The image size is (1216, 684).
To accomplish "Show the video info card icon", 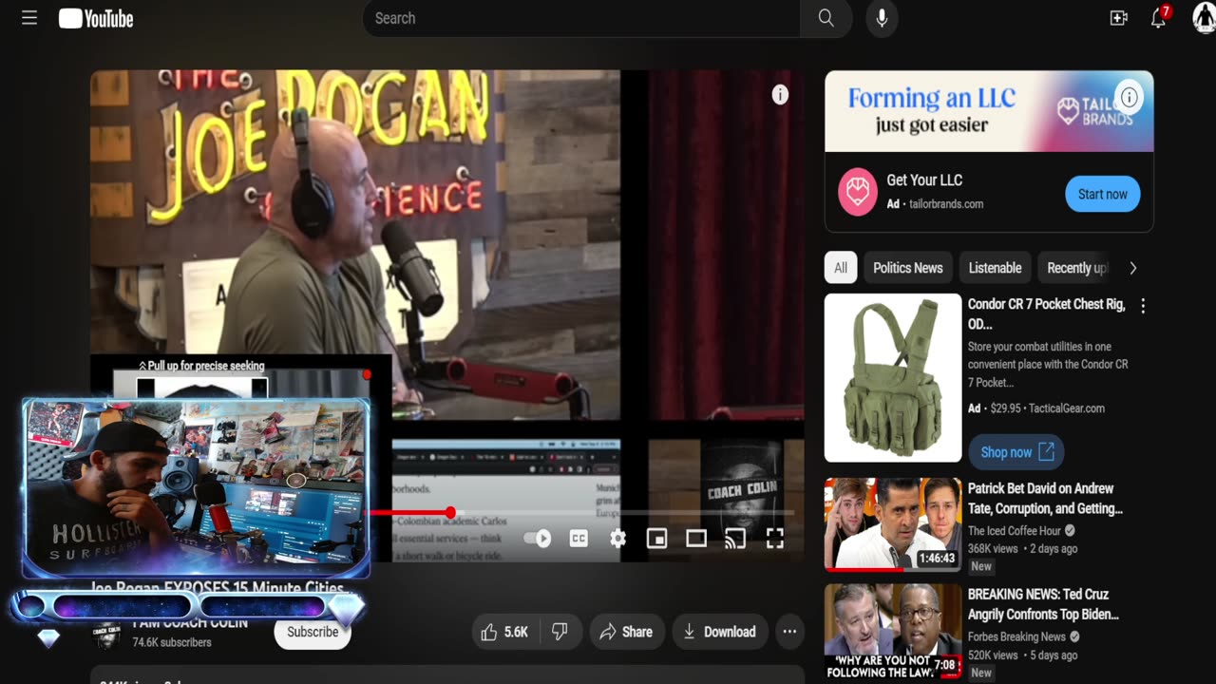I will click(780, 94).
